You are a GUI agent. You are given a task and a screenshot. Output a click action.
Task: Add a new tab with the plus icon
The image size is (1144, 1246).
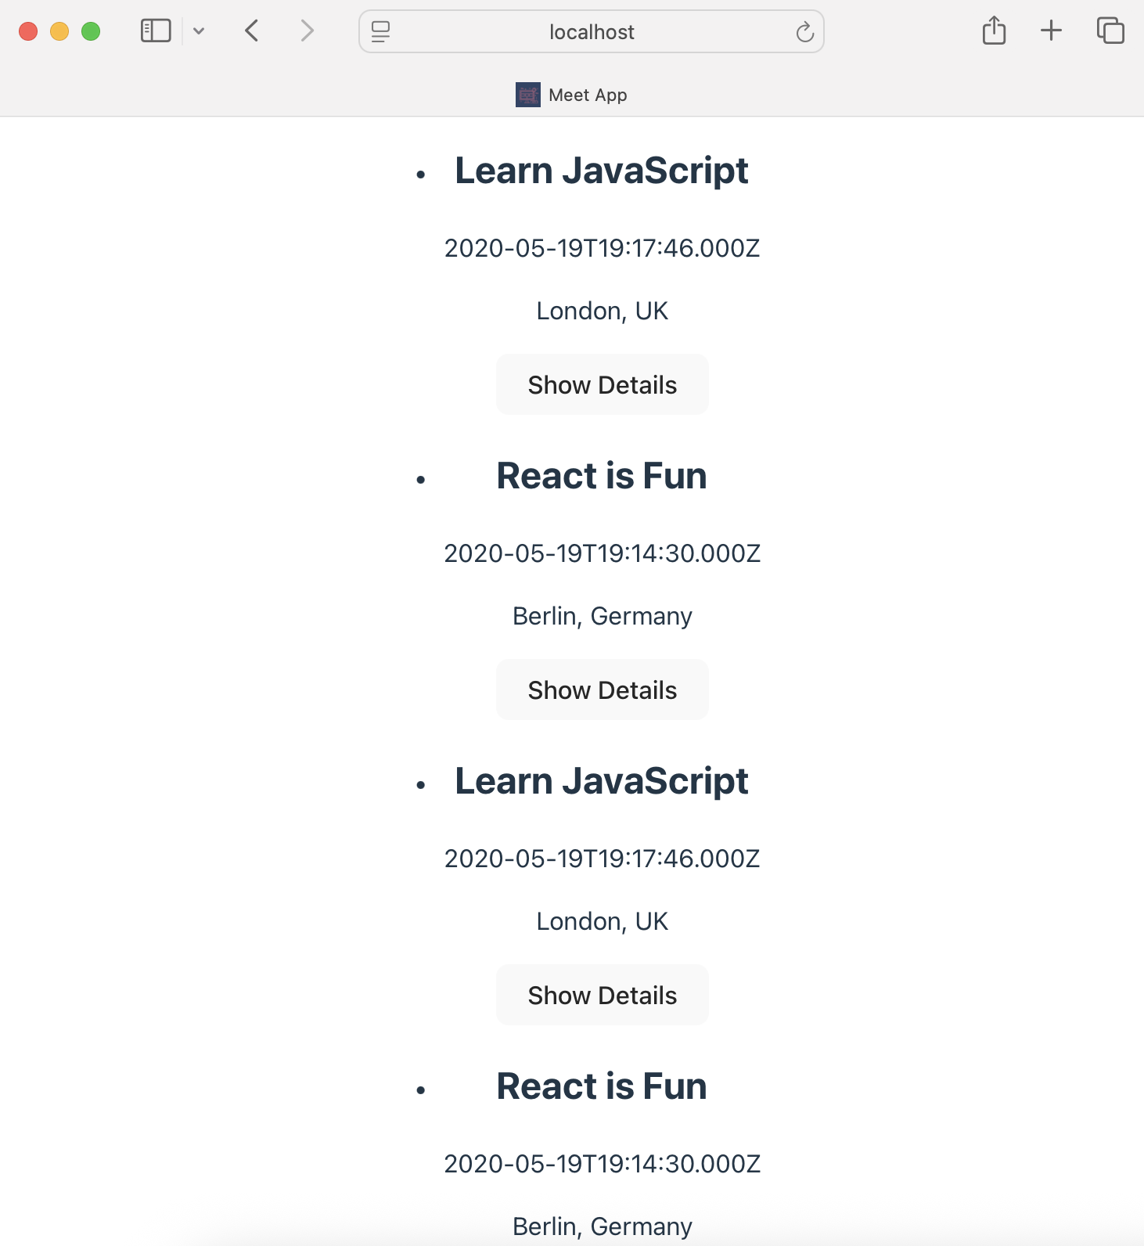pyautogui.click(x=1051, y=31)
